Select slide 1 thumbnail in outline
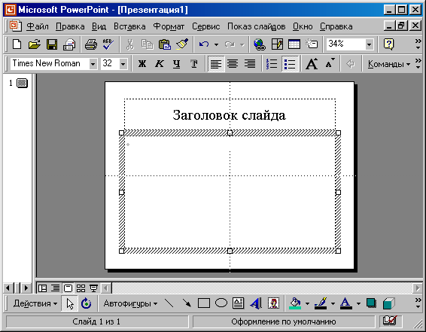Image resolution: width=426 pixels, height=332 pixels. [x=22, y=83]
